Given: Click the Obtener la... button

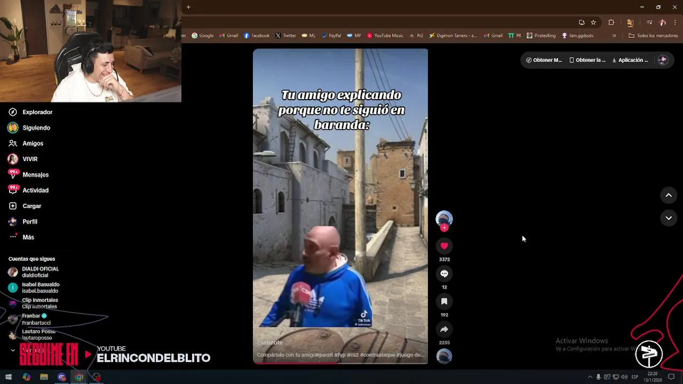Looking at the screenshot, I should 587,60.
